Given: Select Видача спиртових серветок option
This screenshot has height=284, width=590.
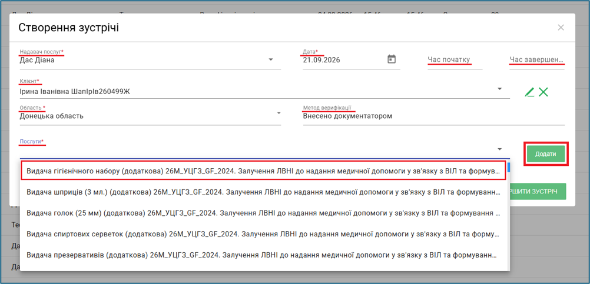Looking at the screenshot, I should (x=263, y=234).
